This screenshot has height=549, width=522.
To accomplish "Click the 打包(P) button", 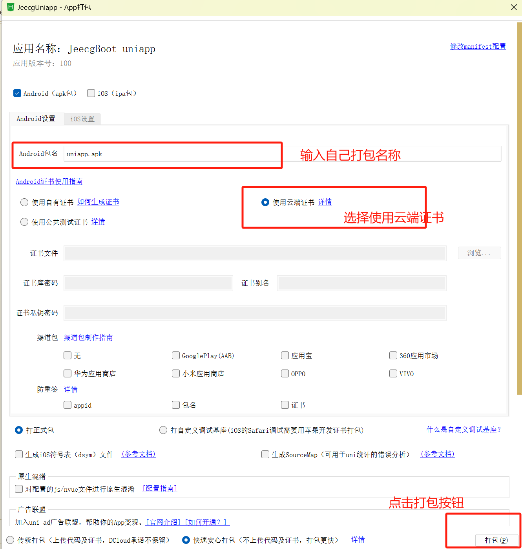I will pos(496,540).
